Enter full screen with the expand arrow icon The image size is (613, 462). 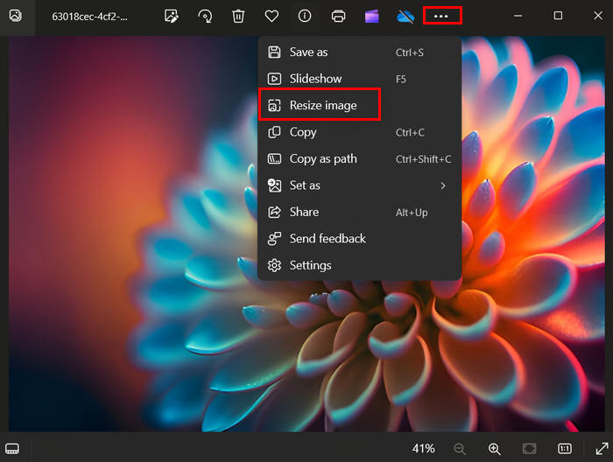pos(601,448)
